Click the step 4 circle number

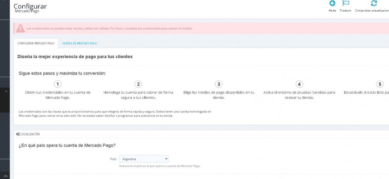pos(299,84)
